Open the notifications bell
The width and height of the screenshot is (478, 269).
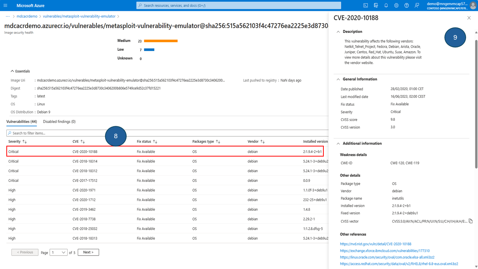pos(386,6)
